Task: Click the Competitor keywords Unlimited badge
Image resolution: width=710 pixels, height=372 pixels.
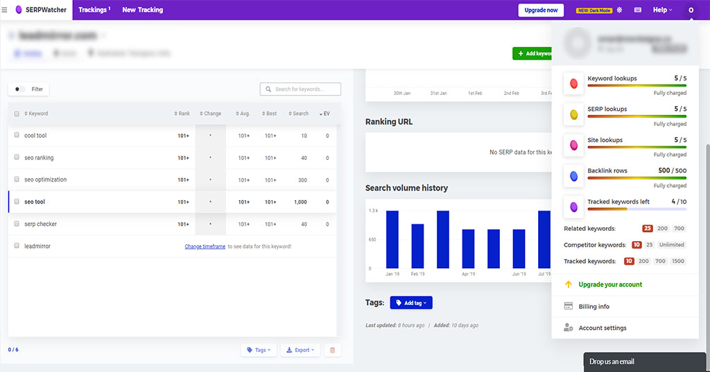Action: click(671, 245)
